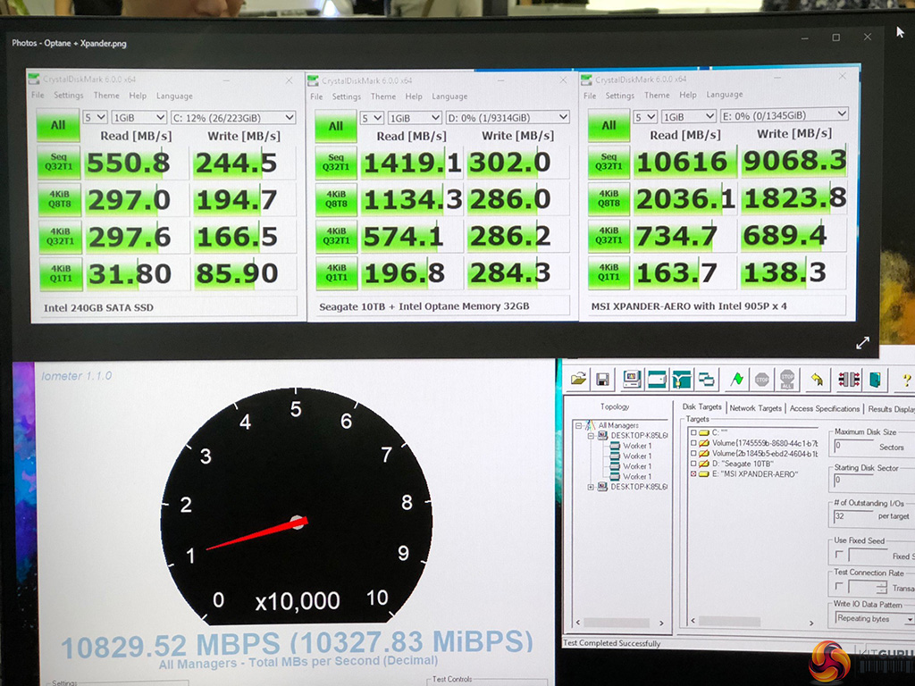Image resolution: width=915 pixels, height=686 pixels.
Task: Exit Iometer using the teal door icon
Action: (x=875, y=380)
